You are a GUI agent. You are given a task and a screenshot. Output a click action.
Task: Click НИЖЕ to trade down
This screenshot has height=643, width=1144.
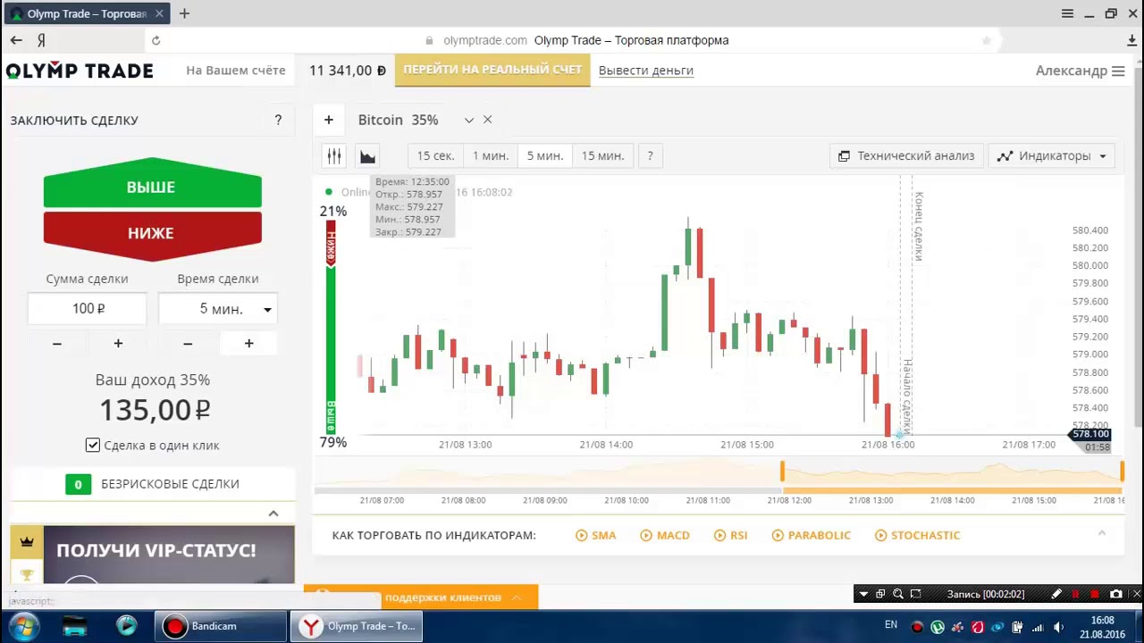coord(152,234)
